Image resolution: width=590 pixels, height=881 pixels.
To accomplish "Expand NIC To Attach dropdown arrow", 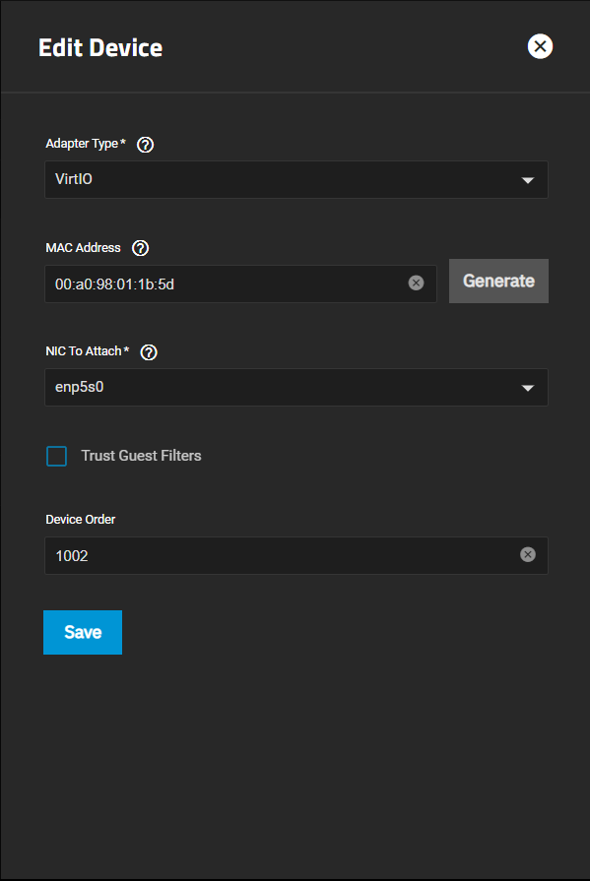I will point(528,388).
